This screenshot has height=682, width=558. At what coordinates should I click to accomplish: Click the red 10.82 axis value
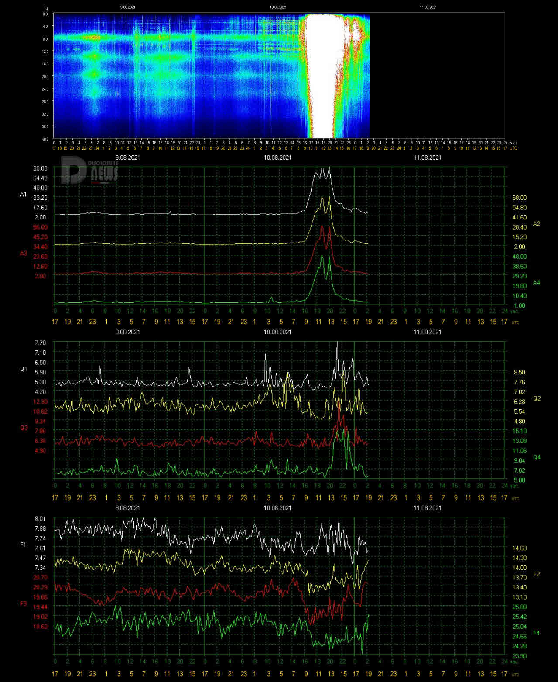click(40, 411)
